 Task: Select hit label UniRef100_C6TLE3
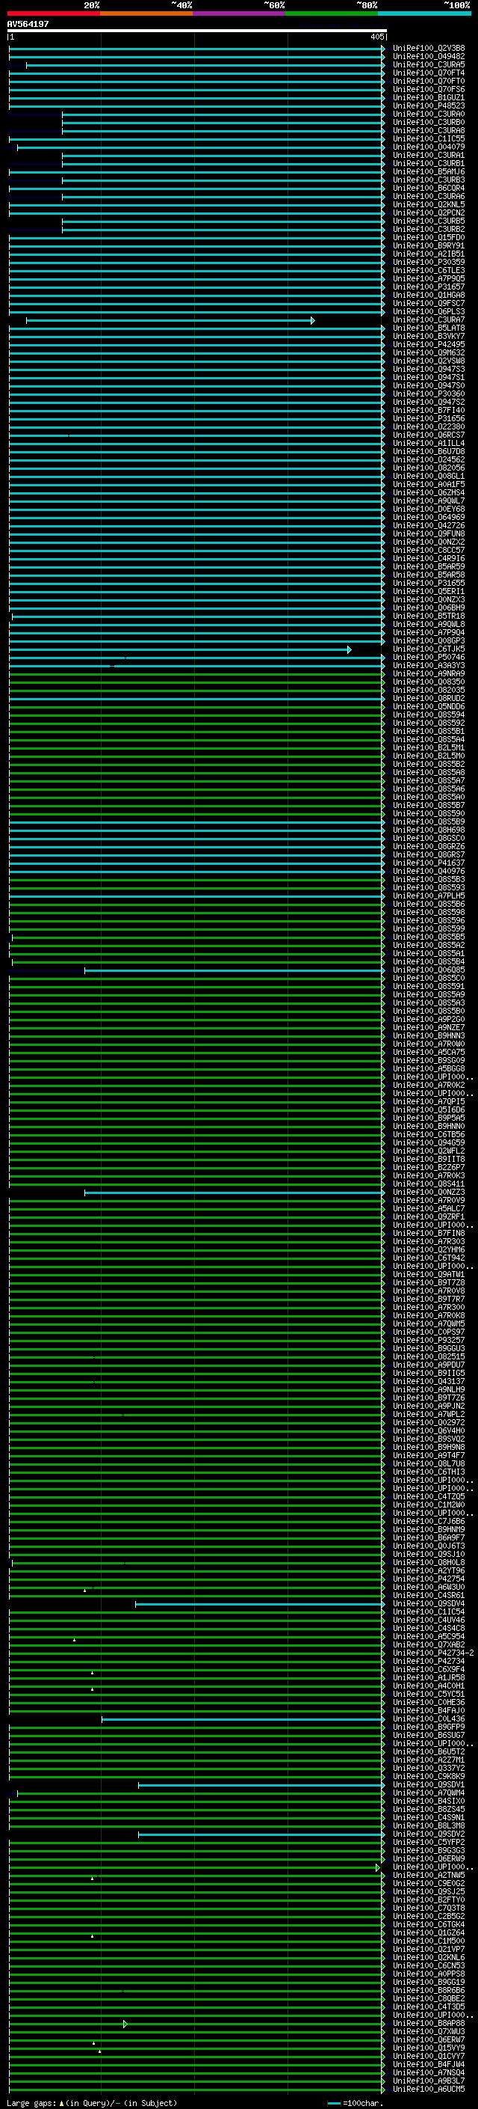pyautogui.click(x=429, y=270)
